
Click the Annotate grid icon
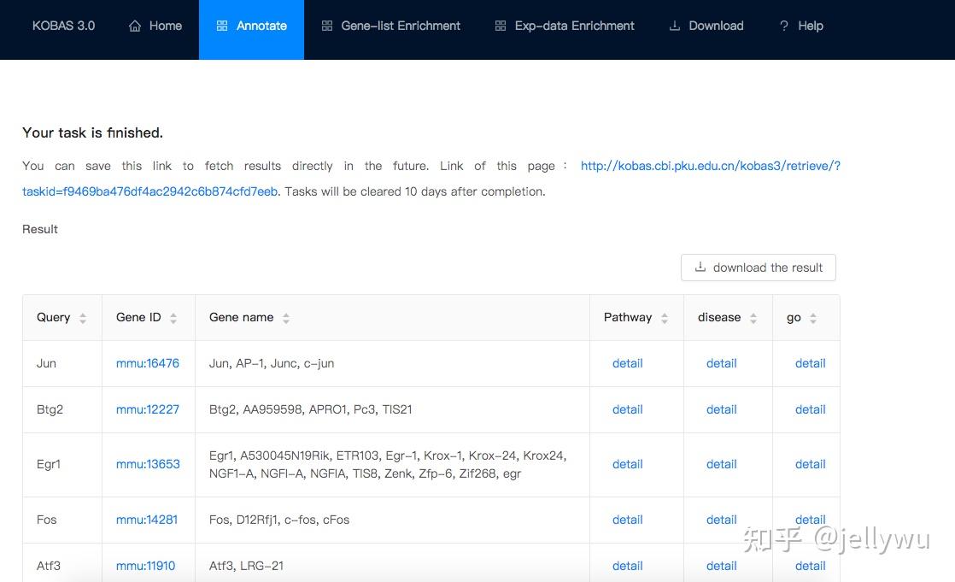click(222, 26)
